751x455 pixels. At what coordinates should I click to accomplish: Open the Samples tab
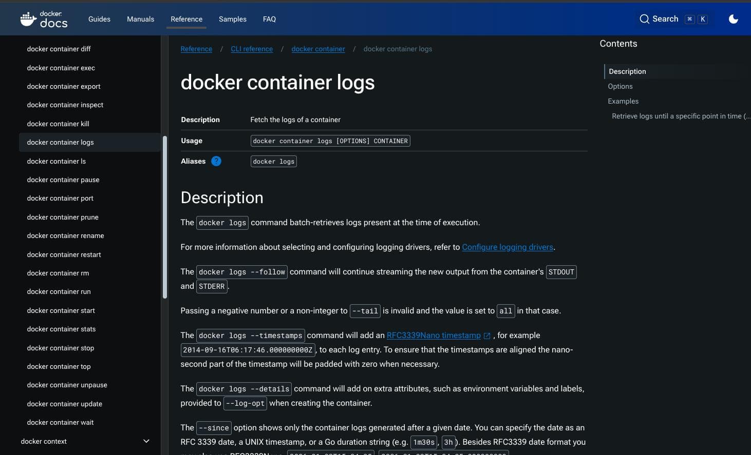pos(233,19)
